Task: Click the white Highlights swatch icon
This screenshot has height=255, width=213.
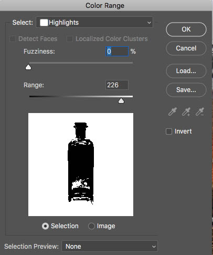Action: (44, 23)
